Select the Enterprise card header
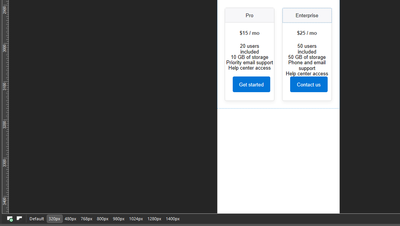 [307, 15]
